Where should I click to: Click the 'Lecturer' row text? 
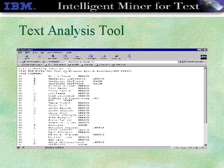tap(56, 125)
